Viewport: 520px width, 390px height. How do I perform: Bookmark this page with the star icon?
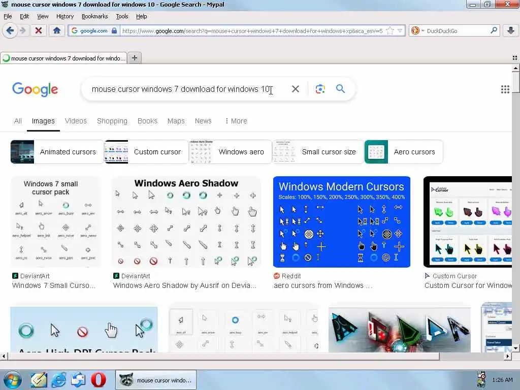[391, 31]
